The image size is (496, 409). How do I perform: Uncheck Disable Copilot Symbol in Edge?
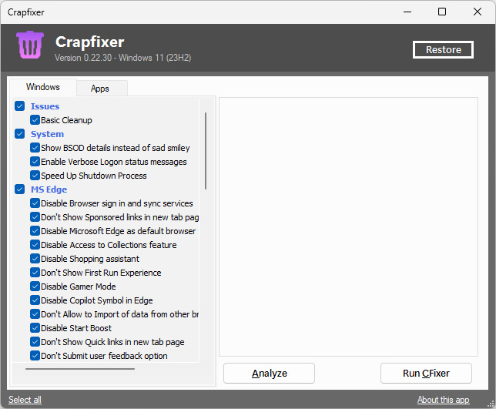35,300
